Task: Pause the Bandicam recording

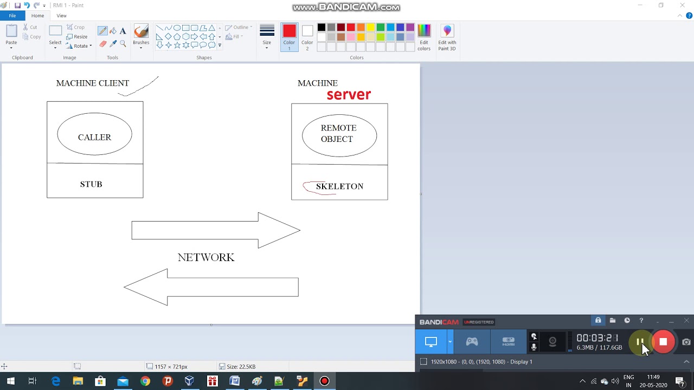Action: [x=640, y=342]
